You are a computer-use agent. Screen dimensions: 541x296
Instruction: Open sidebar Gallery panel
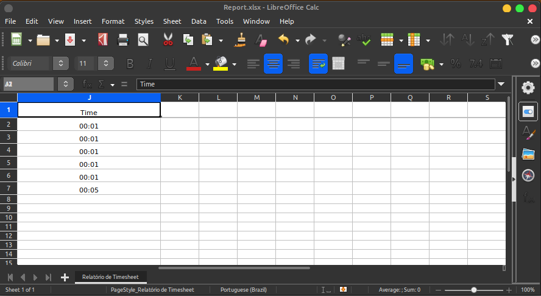tap(528, 154)
